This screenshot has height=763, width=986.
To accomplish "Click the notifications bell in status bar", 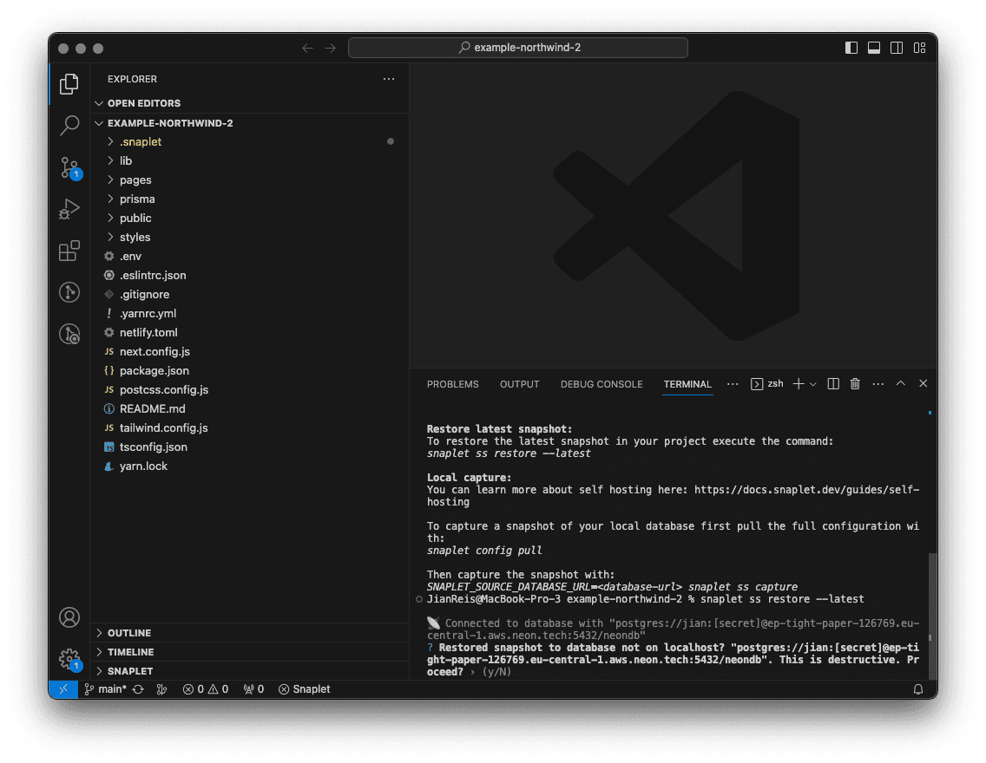I will click(x=918, y=689).
